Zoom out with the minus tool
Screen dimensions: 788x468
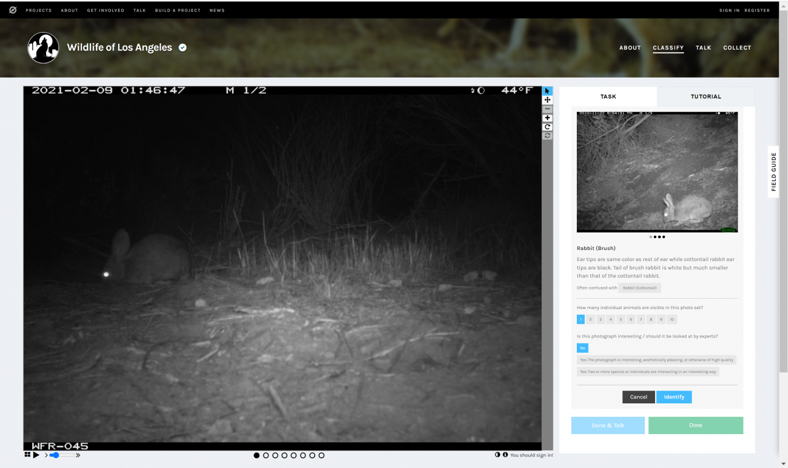coord(547,109)
